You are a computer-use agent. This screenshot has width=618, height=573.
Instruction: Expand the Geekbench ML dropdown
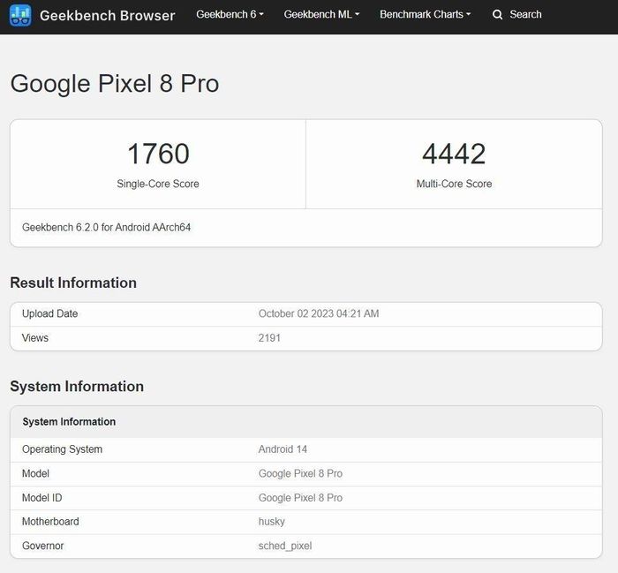point(321,15)
